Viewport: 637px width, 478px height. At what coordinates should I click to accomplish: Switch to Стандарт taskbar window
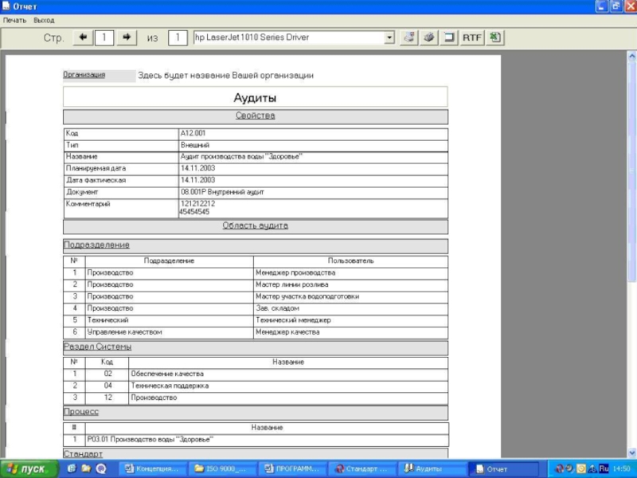(361, 469)
